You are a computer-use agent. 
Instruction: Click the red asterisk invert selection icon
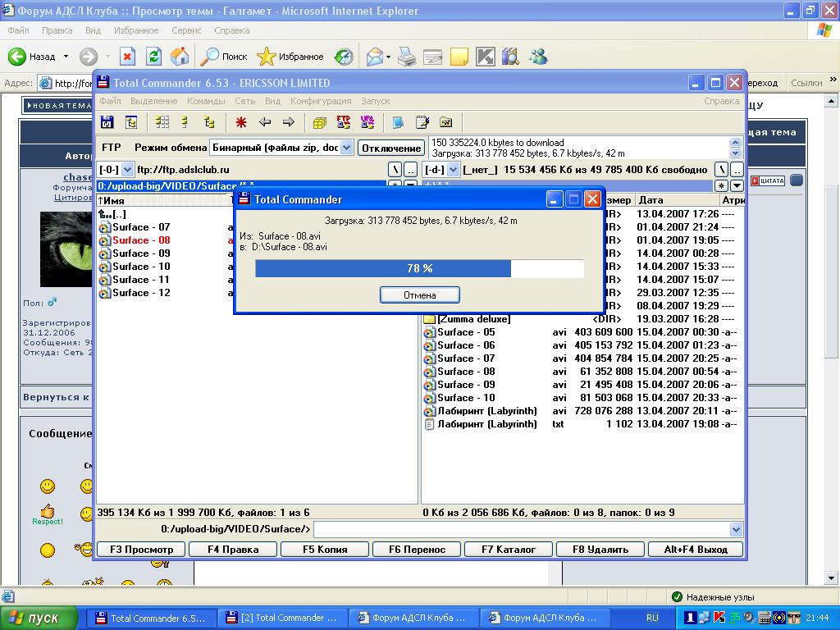pyautogui.click(x=241, y=122)
